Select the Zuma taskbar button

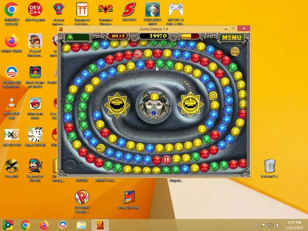(x=100, y=225)
